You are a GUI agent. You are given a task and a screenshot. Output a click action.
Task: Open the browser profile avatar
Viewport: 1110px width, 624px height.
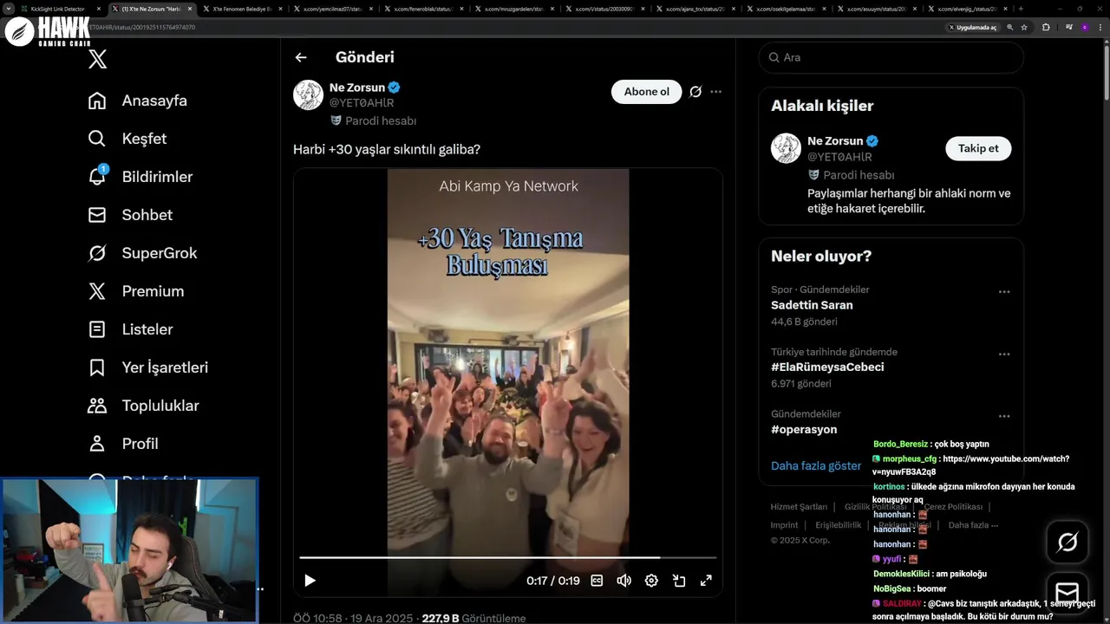(x=1085, y=28)
